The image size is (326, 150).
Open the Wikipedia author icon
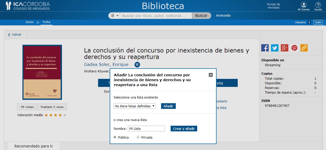click(x=137, y=65)
